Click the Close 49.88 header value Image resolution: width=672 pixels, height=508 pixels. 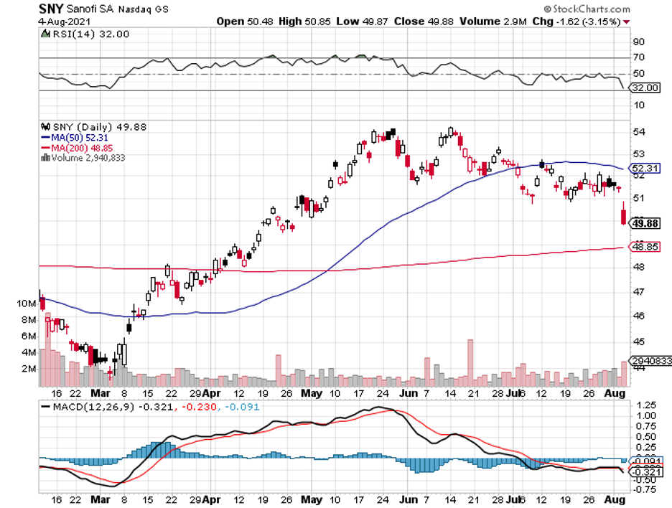[x=424, y=22]
